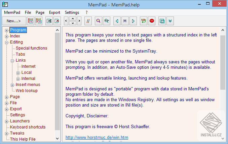Open the Page menu
The width and height of the screenshot is (228, 144).
tap(40, 12)
